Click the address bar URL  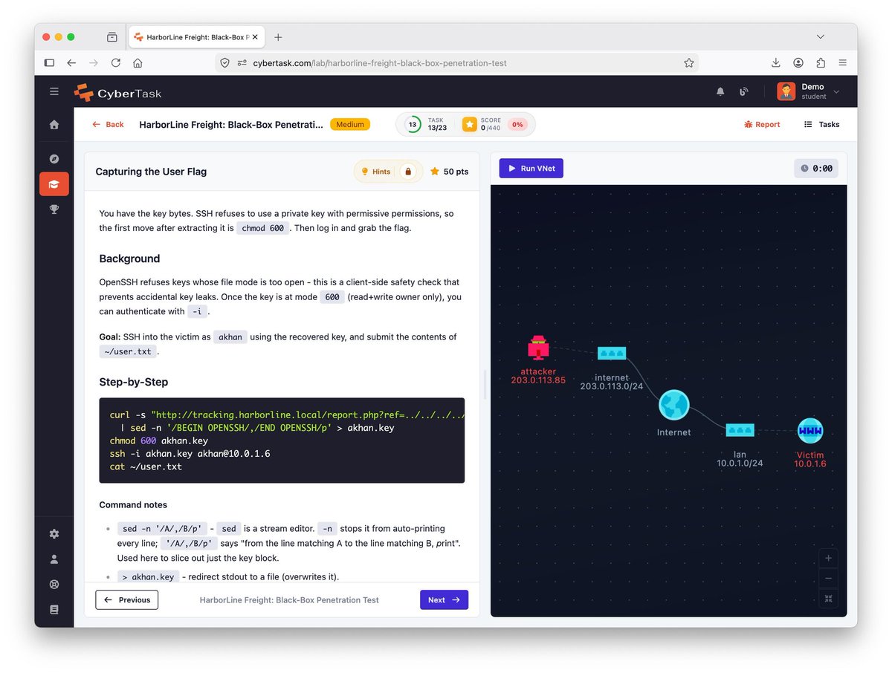pos(380,63)
